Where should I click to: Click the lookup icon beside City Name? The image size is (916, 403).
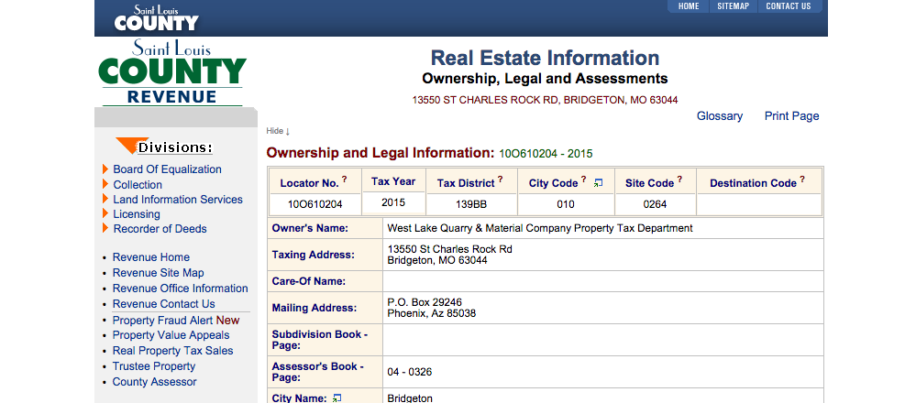(337, 398)
